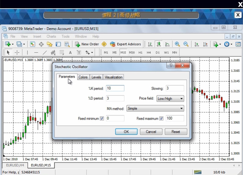Switch to the Colors tab
The image size is (243, 175).
(x=83, y=77)
